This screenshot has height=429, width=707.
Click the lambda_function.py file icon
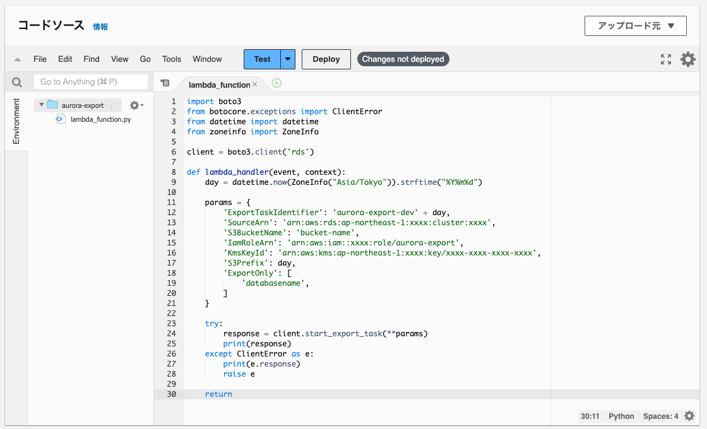61,119
